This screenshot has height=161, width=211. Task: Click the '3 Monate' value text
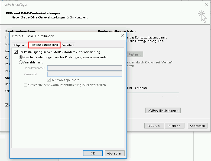141,88
